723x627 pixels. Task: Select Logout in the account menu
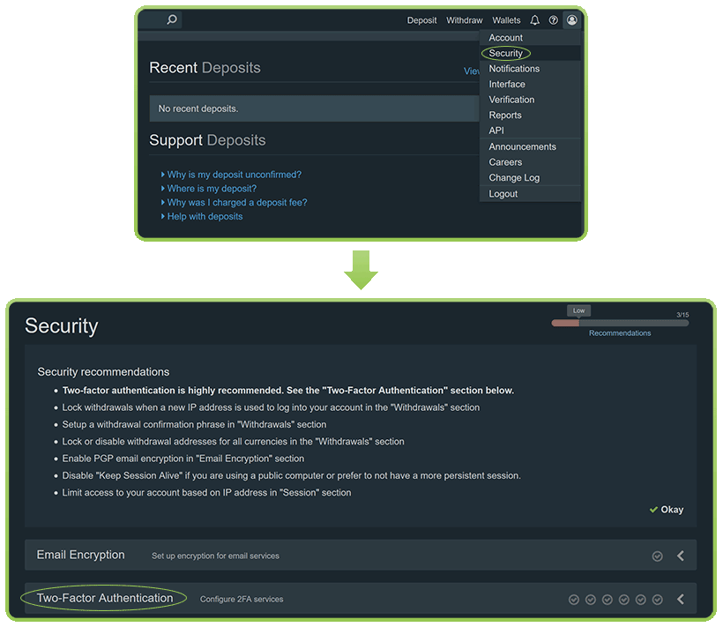(x=503, y=194)
